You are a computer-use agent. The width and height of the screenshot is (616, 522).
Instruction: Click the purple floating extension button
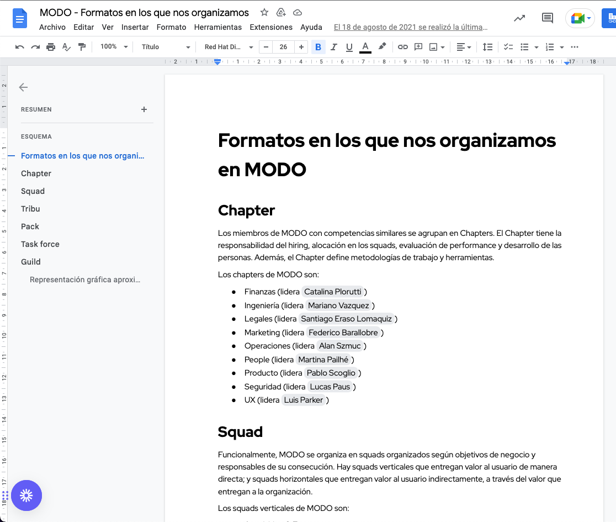pyautogui.click(x=26, y=495)
